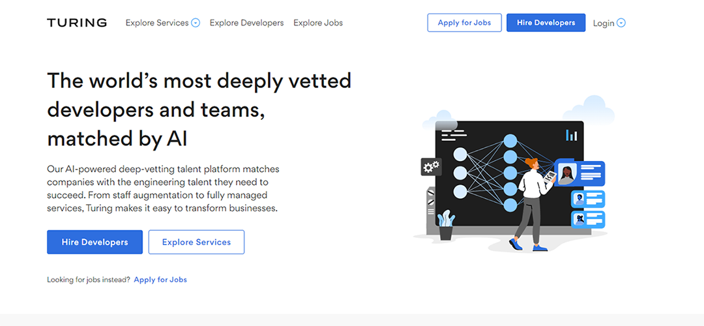Click the potted plant icon in illustration

(x=446, y=224)
